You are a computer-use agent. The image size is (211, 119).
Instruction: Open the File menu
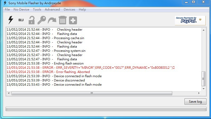pyautogui.click(x=7, y=10)
